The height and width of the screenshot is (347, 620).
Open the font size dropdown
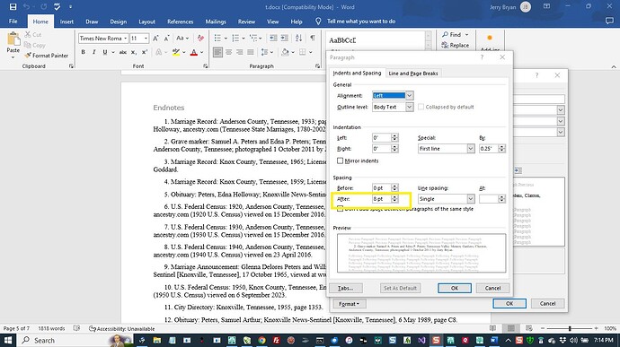146,39
